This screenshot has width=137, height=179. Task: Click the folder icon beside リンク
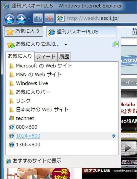pyautogui.click(x=11, y=101)
